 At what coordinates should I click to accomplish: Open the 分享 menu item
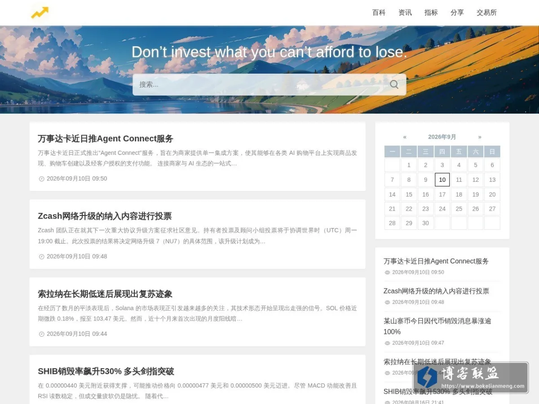click(x=457, y=13)
